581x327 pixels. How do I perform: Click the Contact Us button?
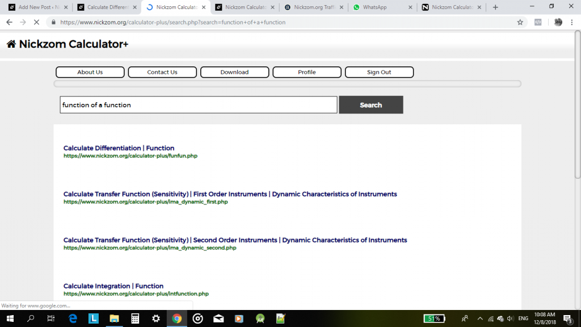coord(162,72)
